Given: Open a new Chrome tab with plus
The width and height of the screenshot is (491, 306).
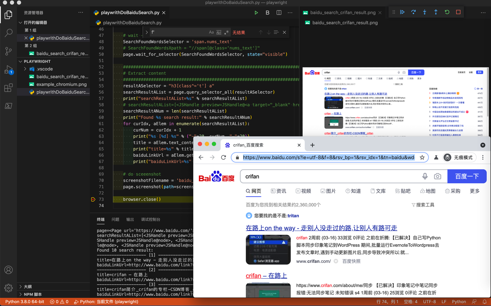Looking at the screenshot, I should point(312,145).
